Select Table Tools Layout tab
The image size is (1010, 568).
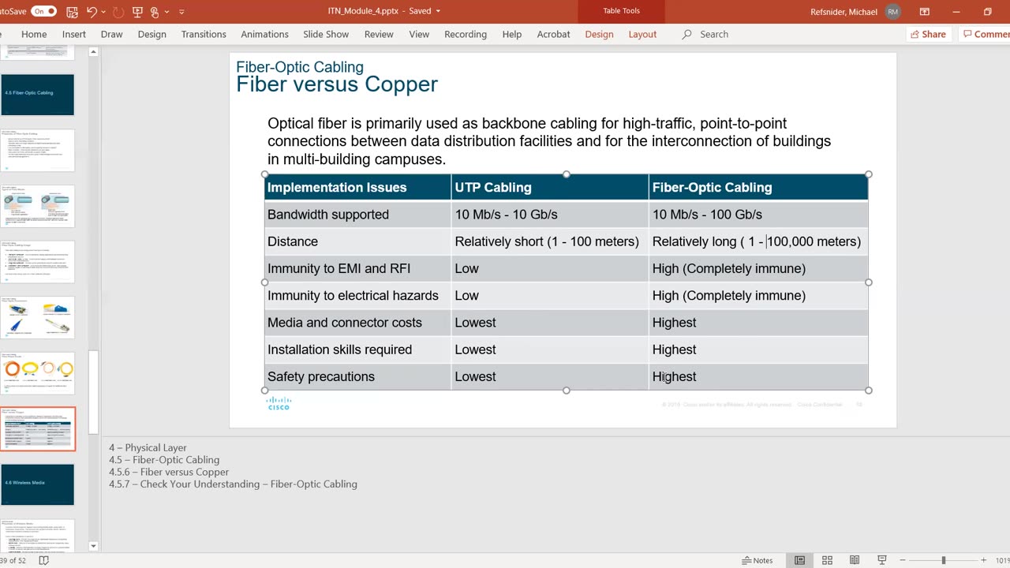point(642,34)
